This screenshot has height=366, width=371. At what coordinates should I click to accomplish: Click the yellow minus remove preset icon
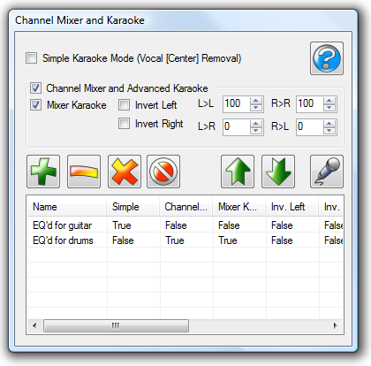click(x=84, y=172)
